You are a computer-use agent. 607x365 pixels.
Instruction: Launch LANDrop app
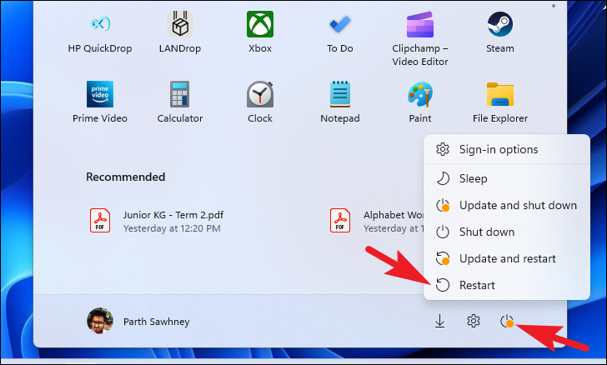click(180, 33)
